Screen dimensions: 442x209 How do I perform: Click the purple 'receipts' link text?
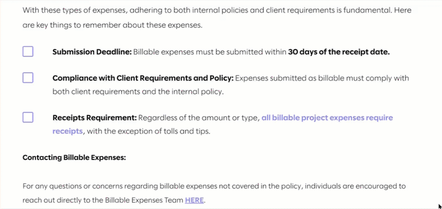click(67, 132)
